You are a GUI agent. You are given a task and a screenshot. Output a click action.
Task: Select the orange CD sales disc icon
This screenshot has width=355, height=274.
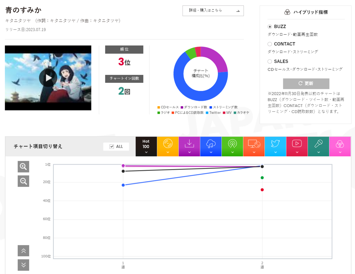tap(168, 146)
